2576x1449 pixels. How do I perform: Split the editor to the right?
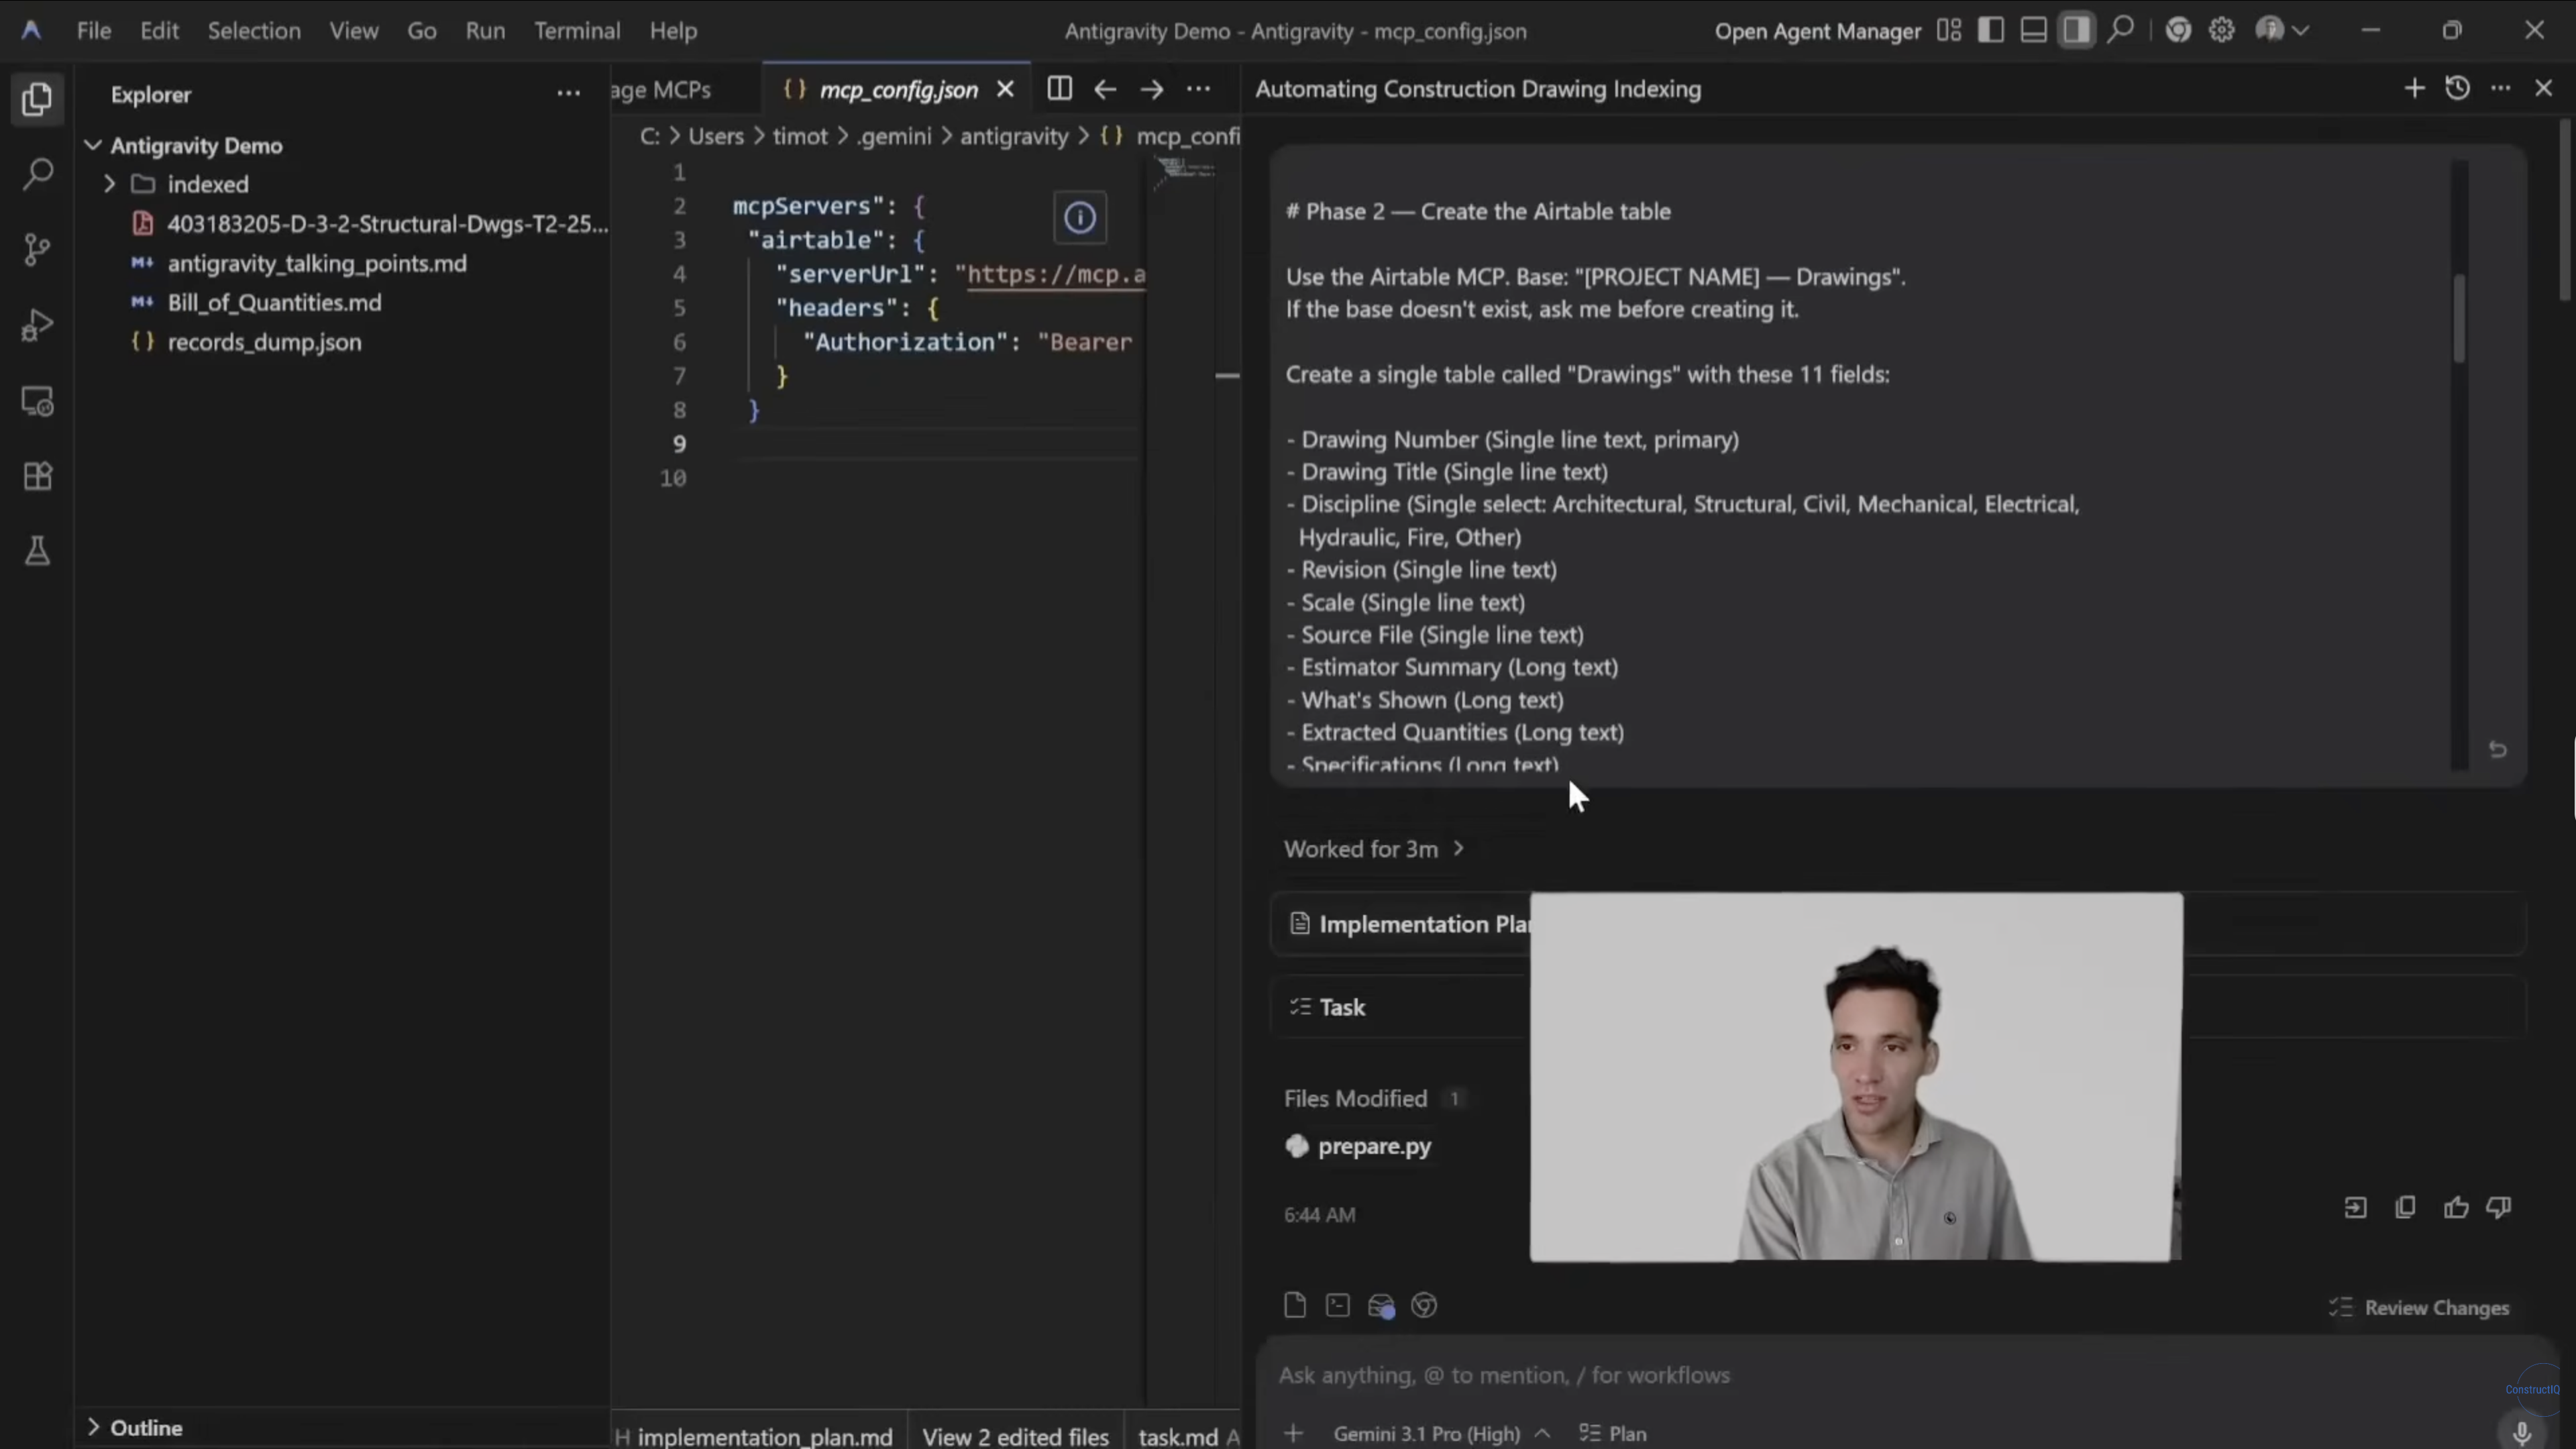(1059, 89)
